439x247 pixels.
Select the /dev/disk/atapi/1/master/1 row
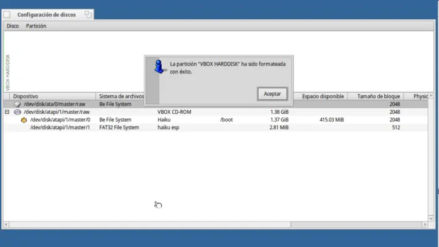point(216,128)
